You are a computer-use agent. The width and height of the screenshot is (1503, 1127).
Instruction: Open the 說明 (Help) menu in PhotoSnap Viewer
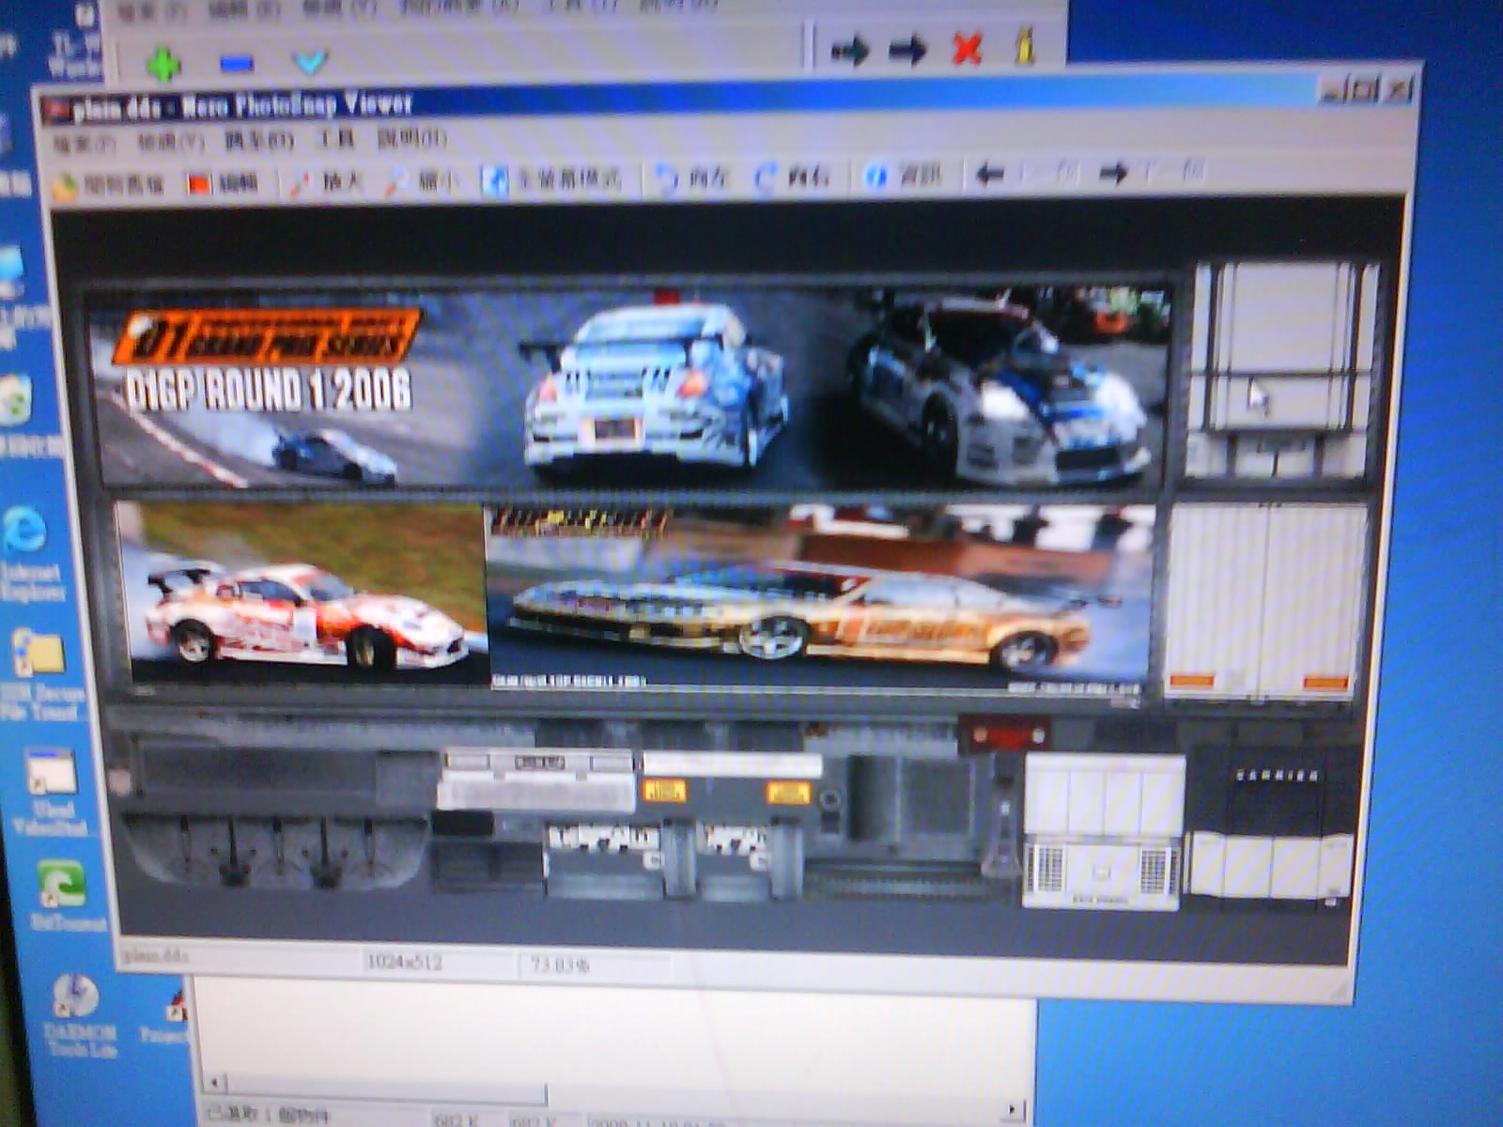pos(411,139)
